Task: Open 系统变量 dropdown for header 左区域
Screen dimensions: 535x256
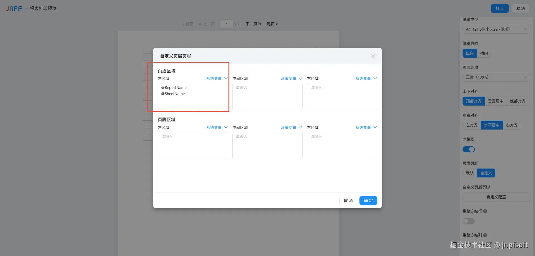Action: (217, 79)
